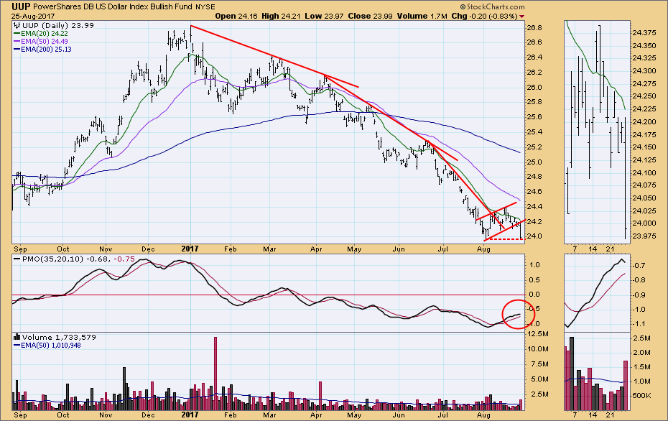Click the Open 24.16 value
Screen dimensions: 668x421
tap(235, 17)
